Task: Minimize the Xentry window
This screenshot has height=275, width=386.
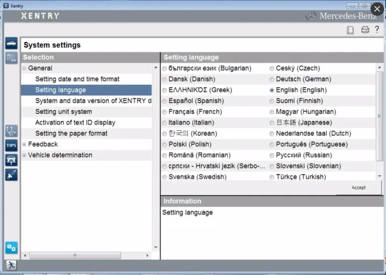Action: [352, 6]
